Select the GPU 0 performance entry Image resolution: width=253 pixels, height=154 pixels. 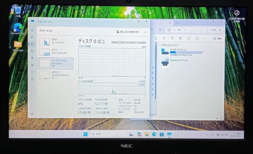point(55,75)
